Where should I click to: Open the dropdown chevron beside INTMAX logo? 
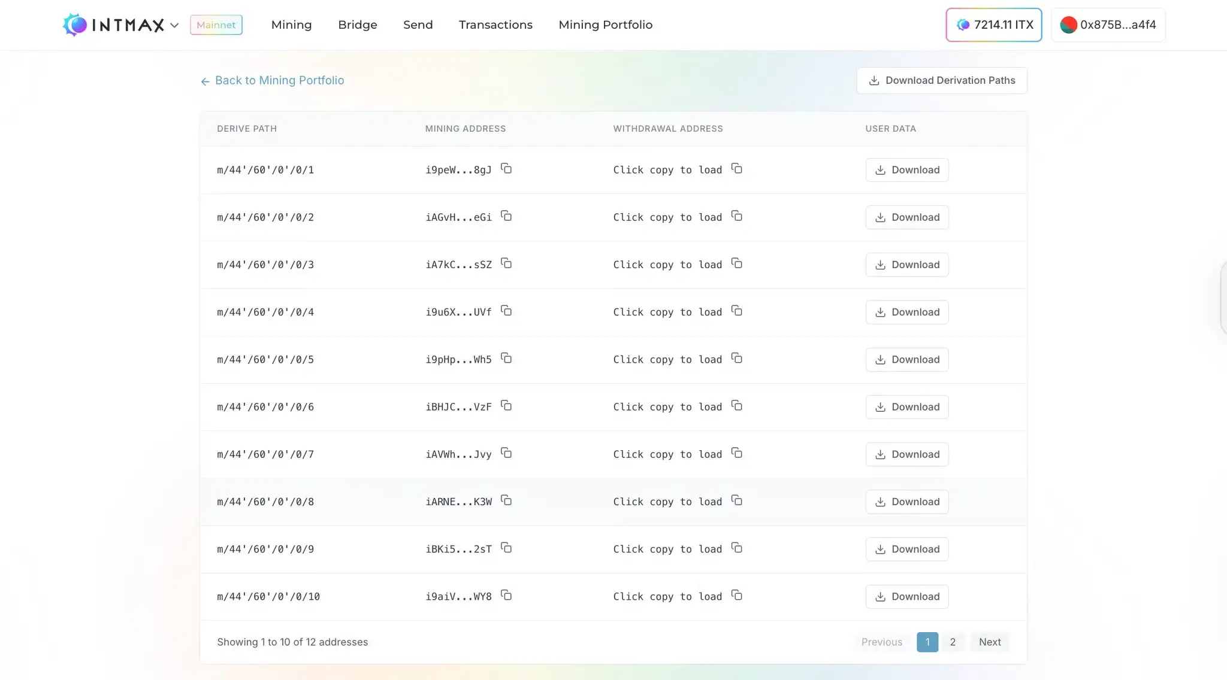(175, 26)
